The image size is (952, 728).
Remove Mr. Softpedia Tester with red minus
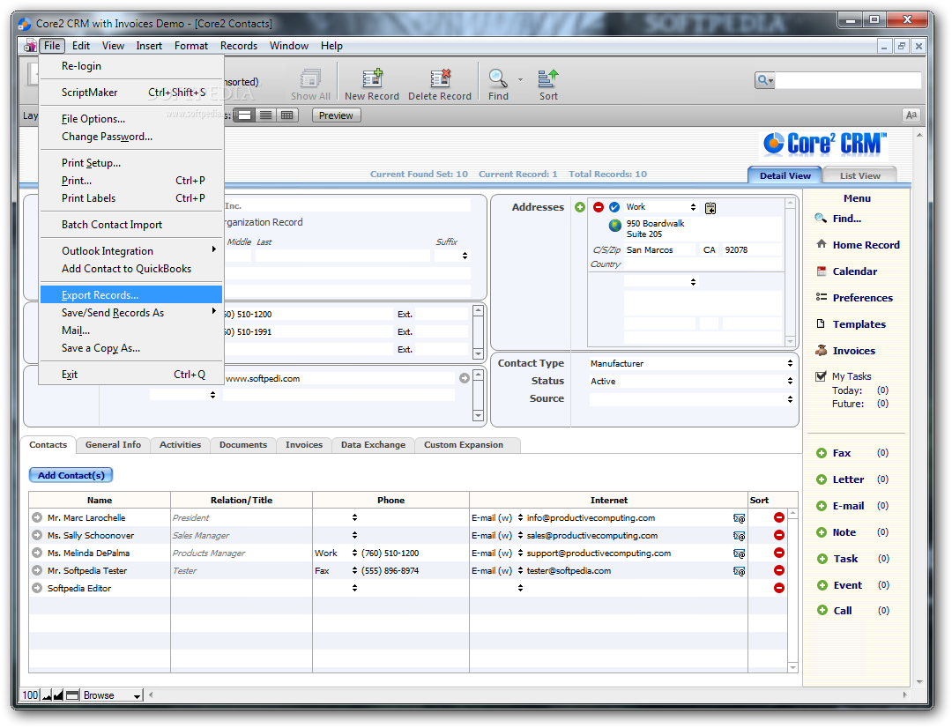point(779,570)
